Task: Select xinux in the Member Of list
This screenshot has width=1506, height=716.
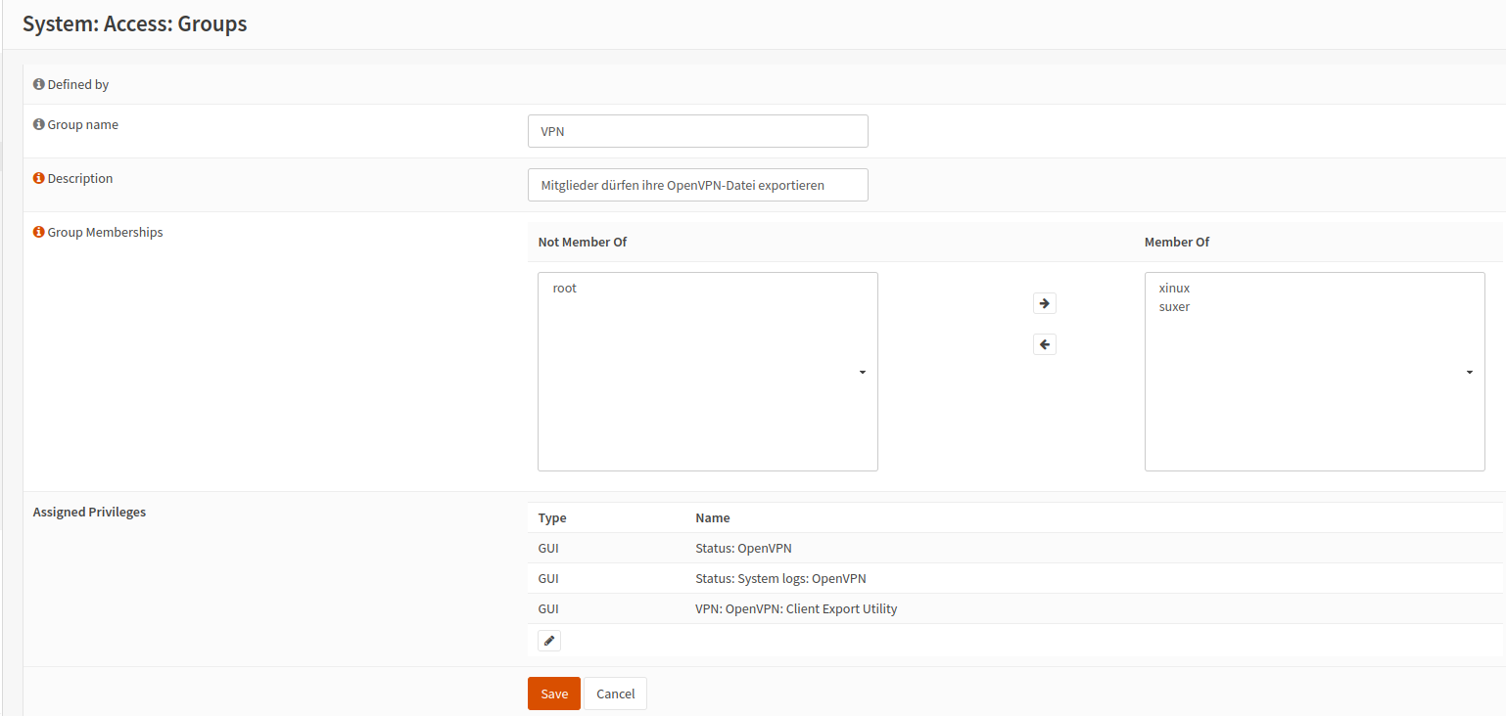Action: (1174, 289)
